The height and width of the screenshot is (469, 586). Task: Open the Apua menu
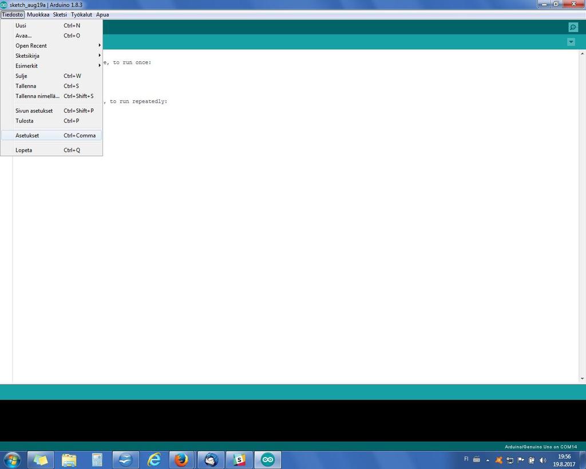coord(102,14)
